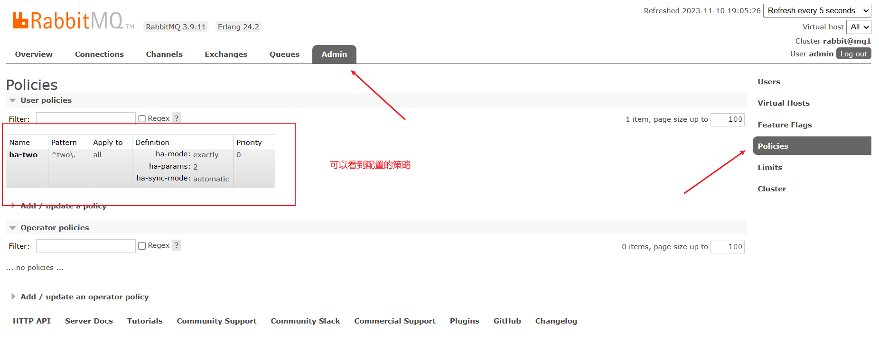Open the Overview tab
This screenshot has height=351, width=879.
click(x=34, y=54)
